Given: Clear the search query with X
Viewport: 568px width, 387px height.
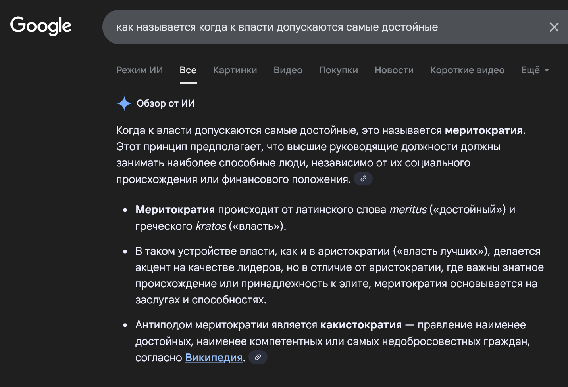Looking at the screenshot, I should tap(554, 27).
